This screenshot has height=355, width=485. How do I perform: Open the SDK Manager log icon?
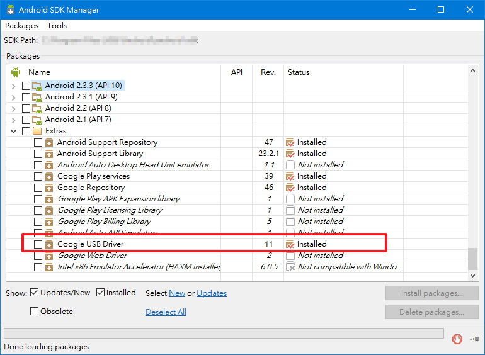[x=474, y=339]
